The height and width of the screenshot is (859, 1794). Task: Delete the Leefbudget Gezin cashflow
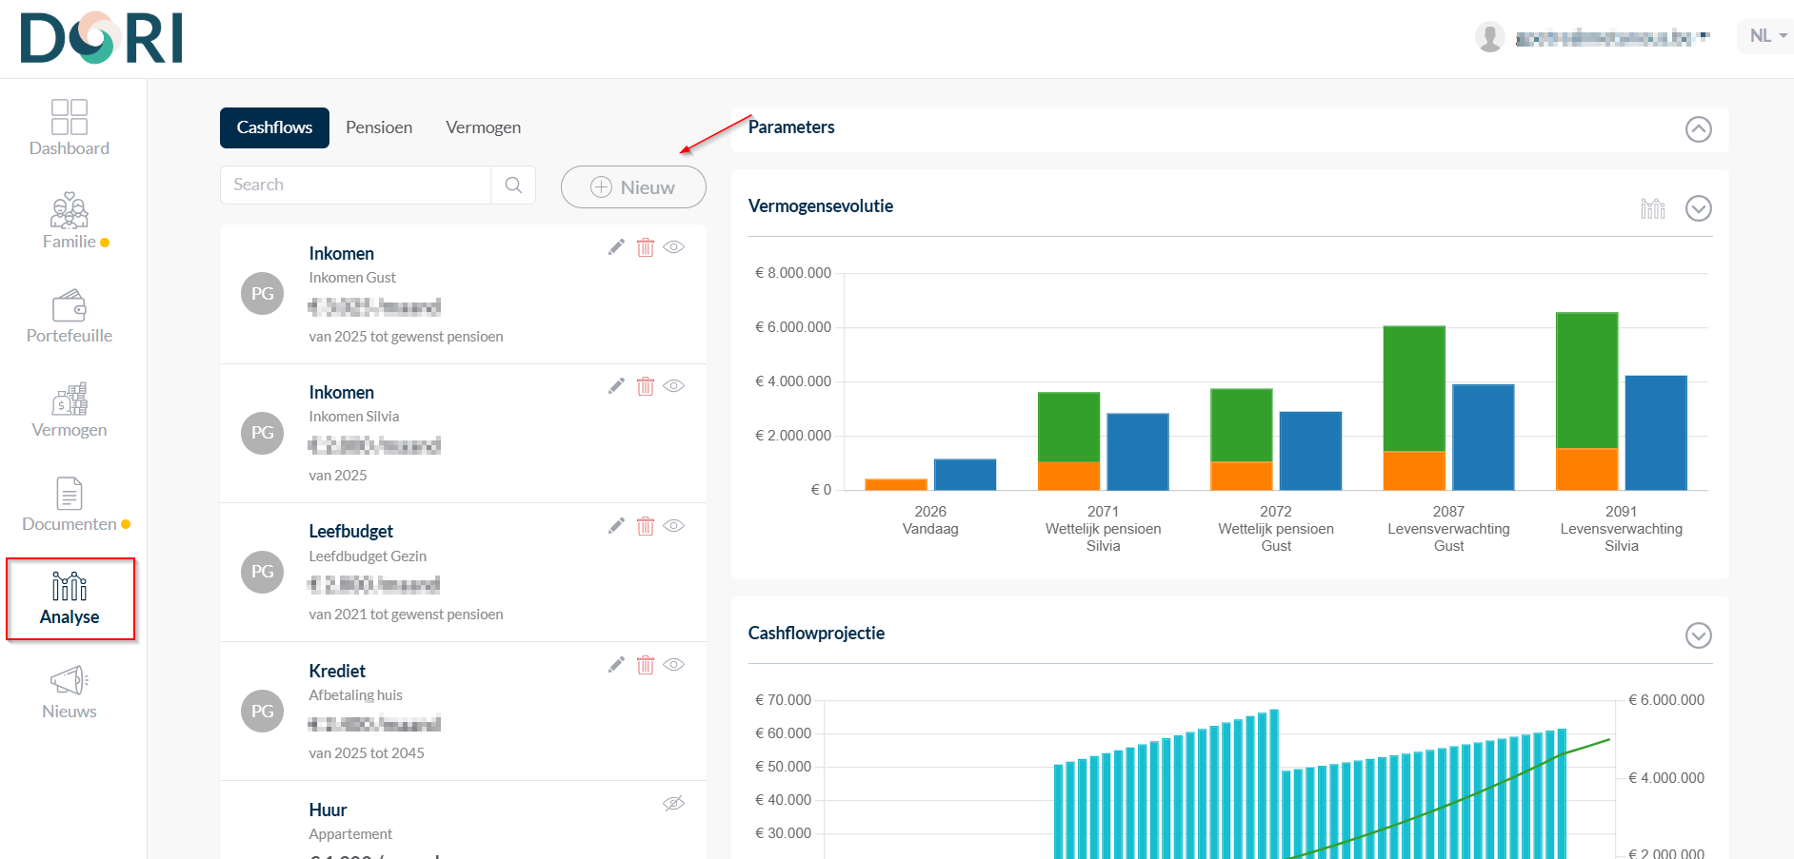[646, 526]
